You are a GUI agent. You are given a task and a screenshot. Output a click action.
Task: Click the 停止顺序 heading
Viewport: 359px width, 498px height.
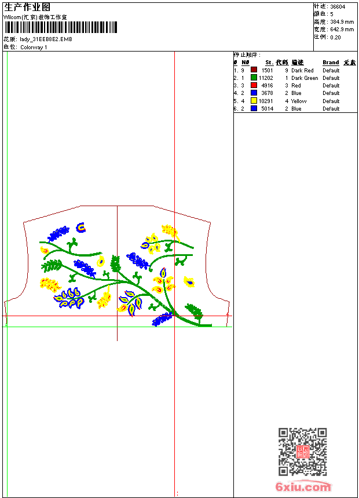(x=247, y=55)
